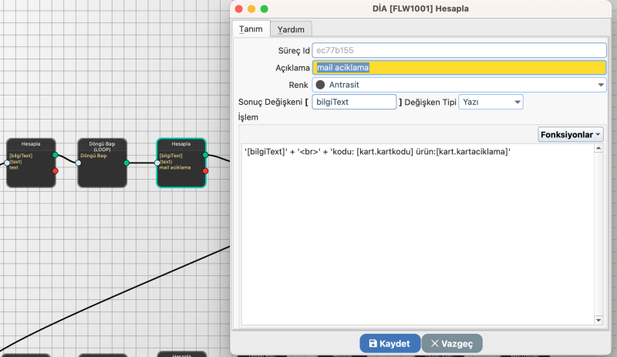This screenshot has width=617, height=357.
Task: Click the Antrasit color swatch circle
Action: [x=320, y=85]
